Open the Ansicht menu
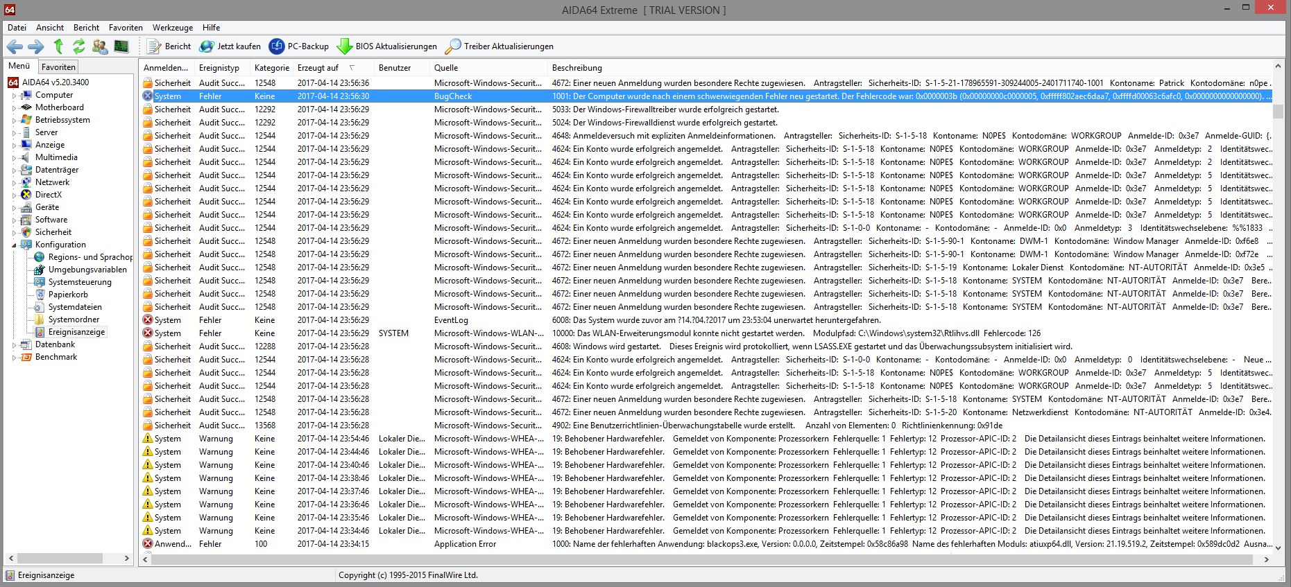 pos(50,28)
